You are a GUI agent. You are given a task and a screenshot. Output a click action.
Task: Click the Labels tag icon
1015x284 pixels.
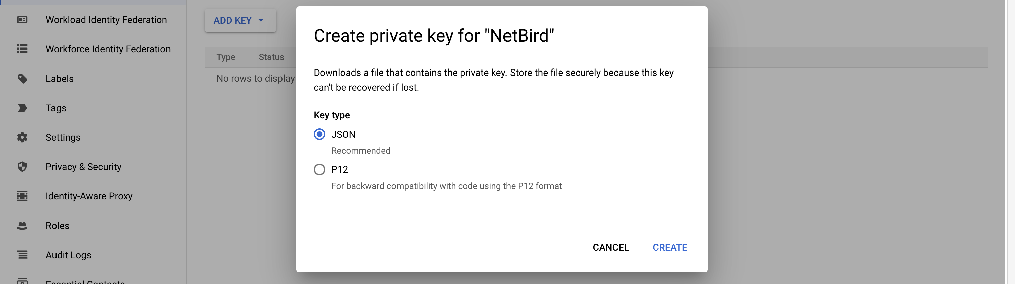pyautogui.click(x=22, y=79)
